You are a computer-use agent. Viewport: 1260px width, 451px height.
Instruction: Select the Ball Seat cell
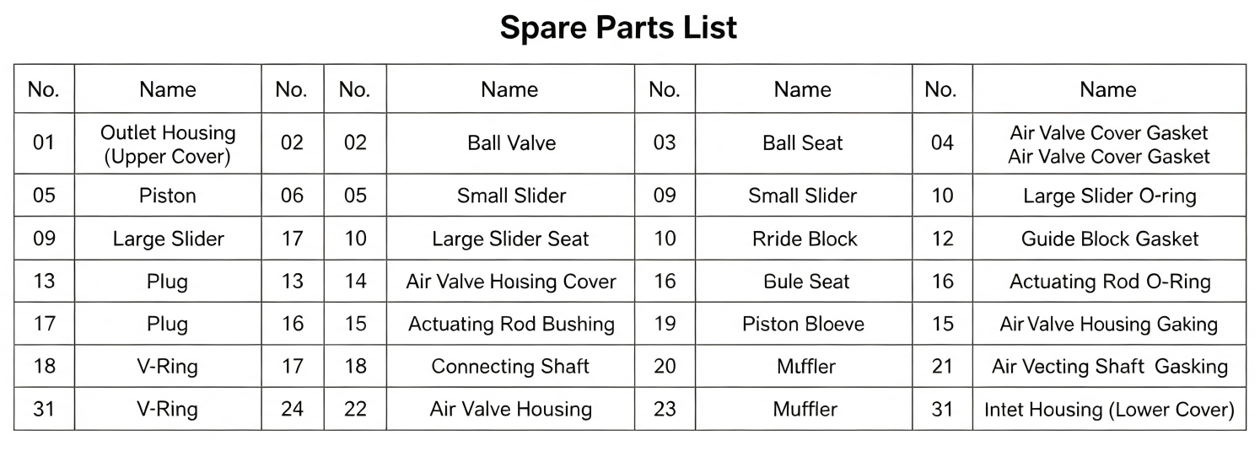[x=803, y=143]
